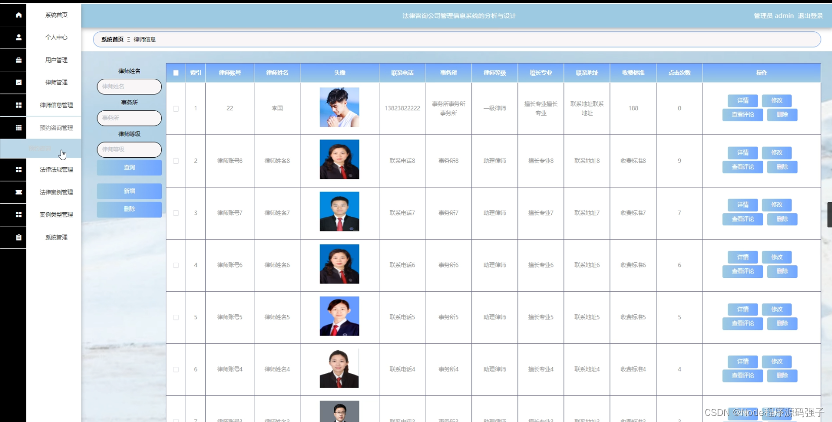This screenshot has width=832, height=422.
Task: Click 详情 for 律师姓名8
Action: tap(742, 153)
